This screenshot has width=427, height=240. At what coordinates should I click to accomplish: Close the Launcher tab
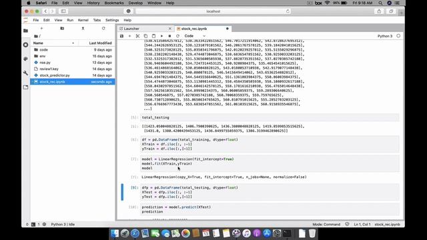tap(170, 29)
